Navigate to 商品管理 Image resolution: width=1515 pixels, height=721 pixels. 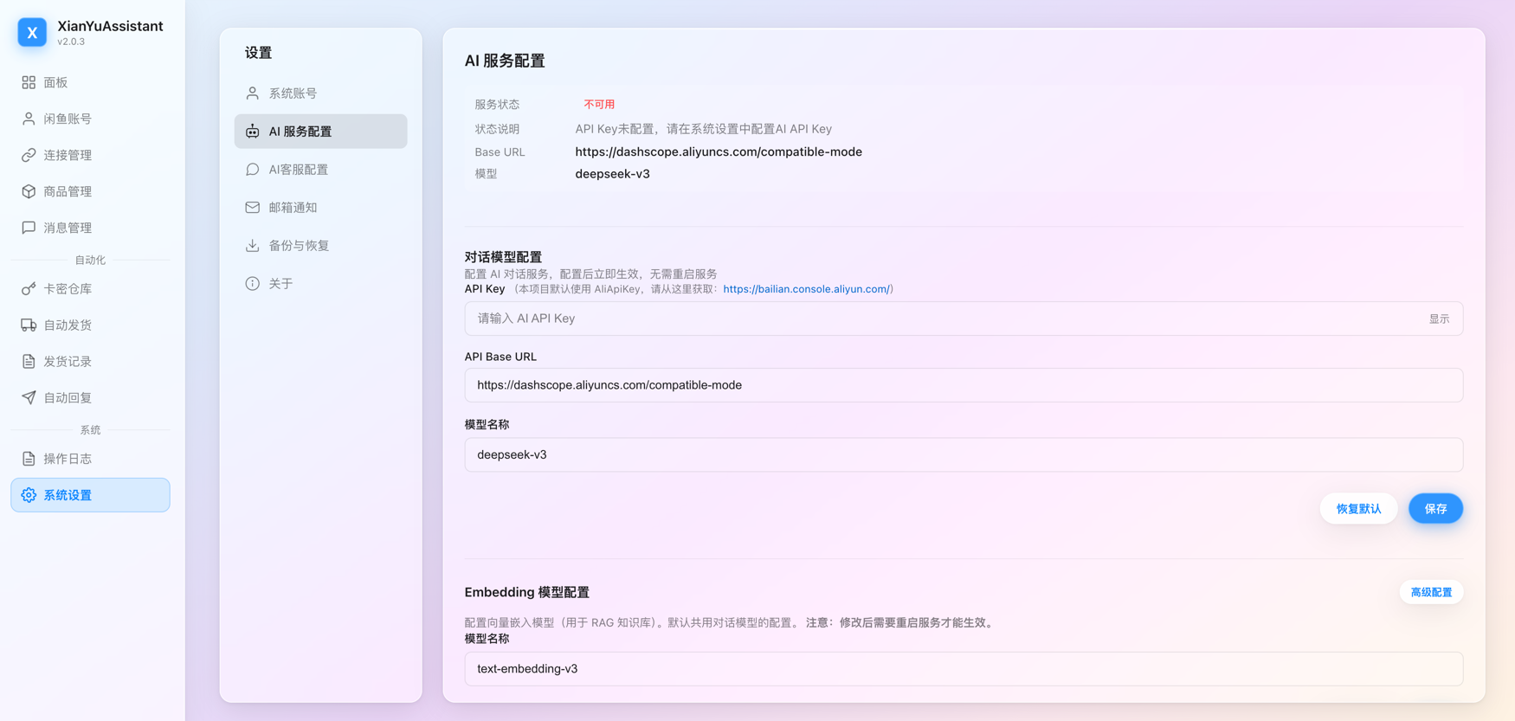90,191
